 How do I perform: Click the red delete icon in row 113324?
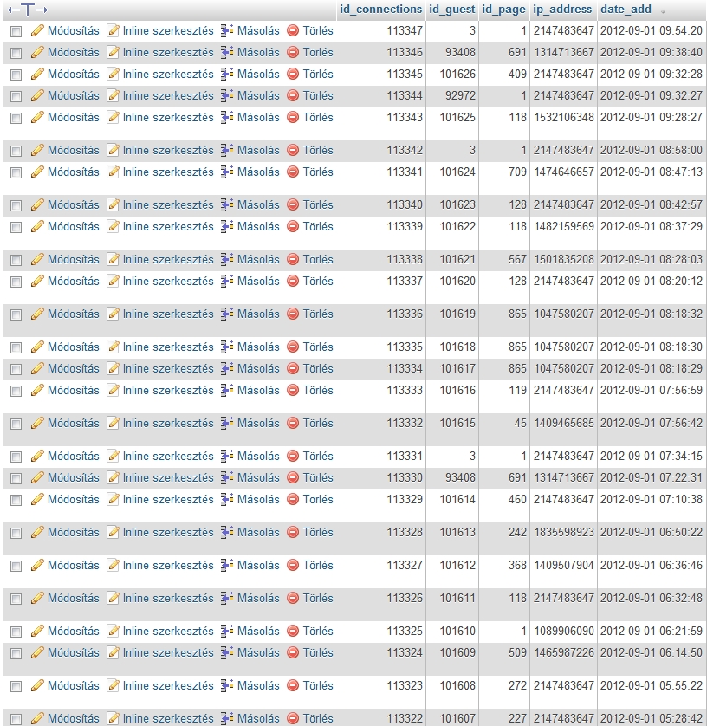pyautogui.click(x=293, y=653)
